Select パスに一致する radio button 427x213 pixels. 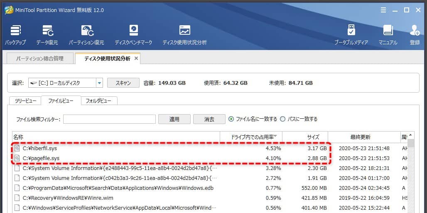pos(283,119)
